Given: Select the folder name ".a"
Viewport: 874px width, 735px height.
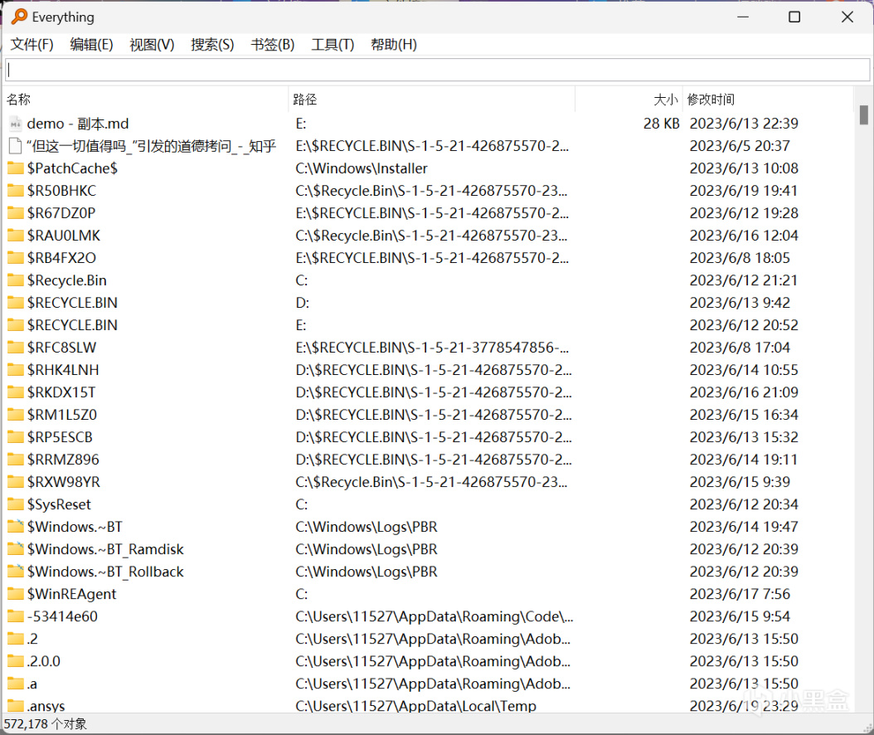Looking at the screenshot, I should [x=32, y=684].
